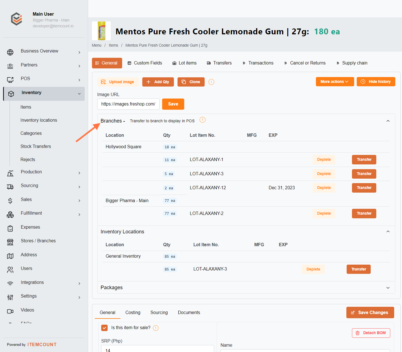The width and height of the screenshot is (402, 352).
Task: Click the Mentos product thumbnail image
Action: coord(101,31)
